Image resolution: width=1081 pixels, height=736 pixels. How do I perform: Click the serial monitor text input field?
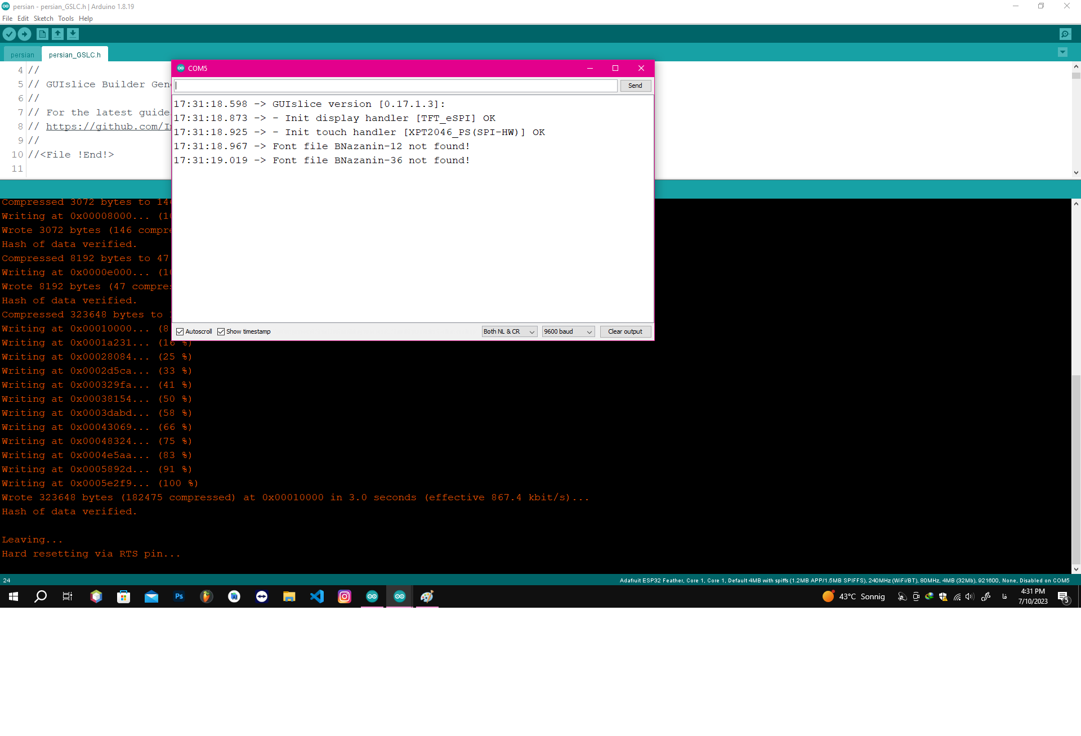[396, 86]
